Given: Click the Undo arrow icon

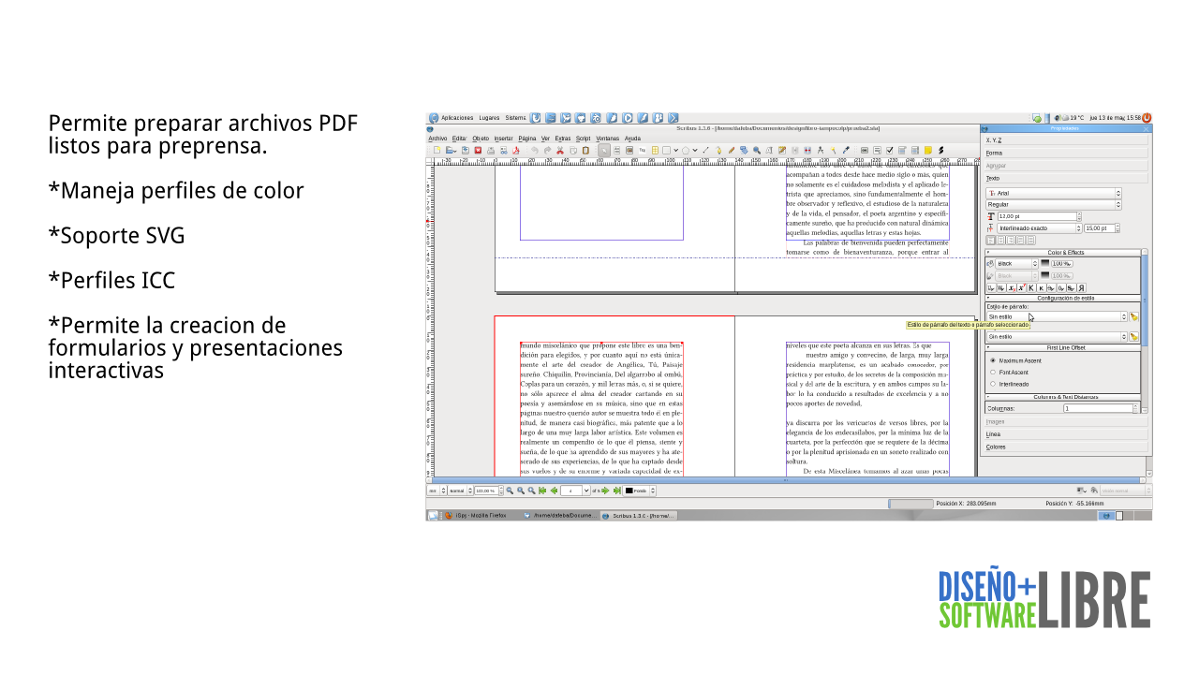Looking at the screenshot, I should click(535, 150).
